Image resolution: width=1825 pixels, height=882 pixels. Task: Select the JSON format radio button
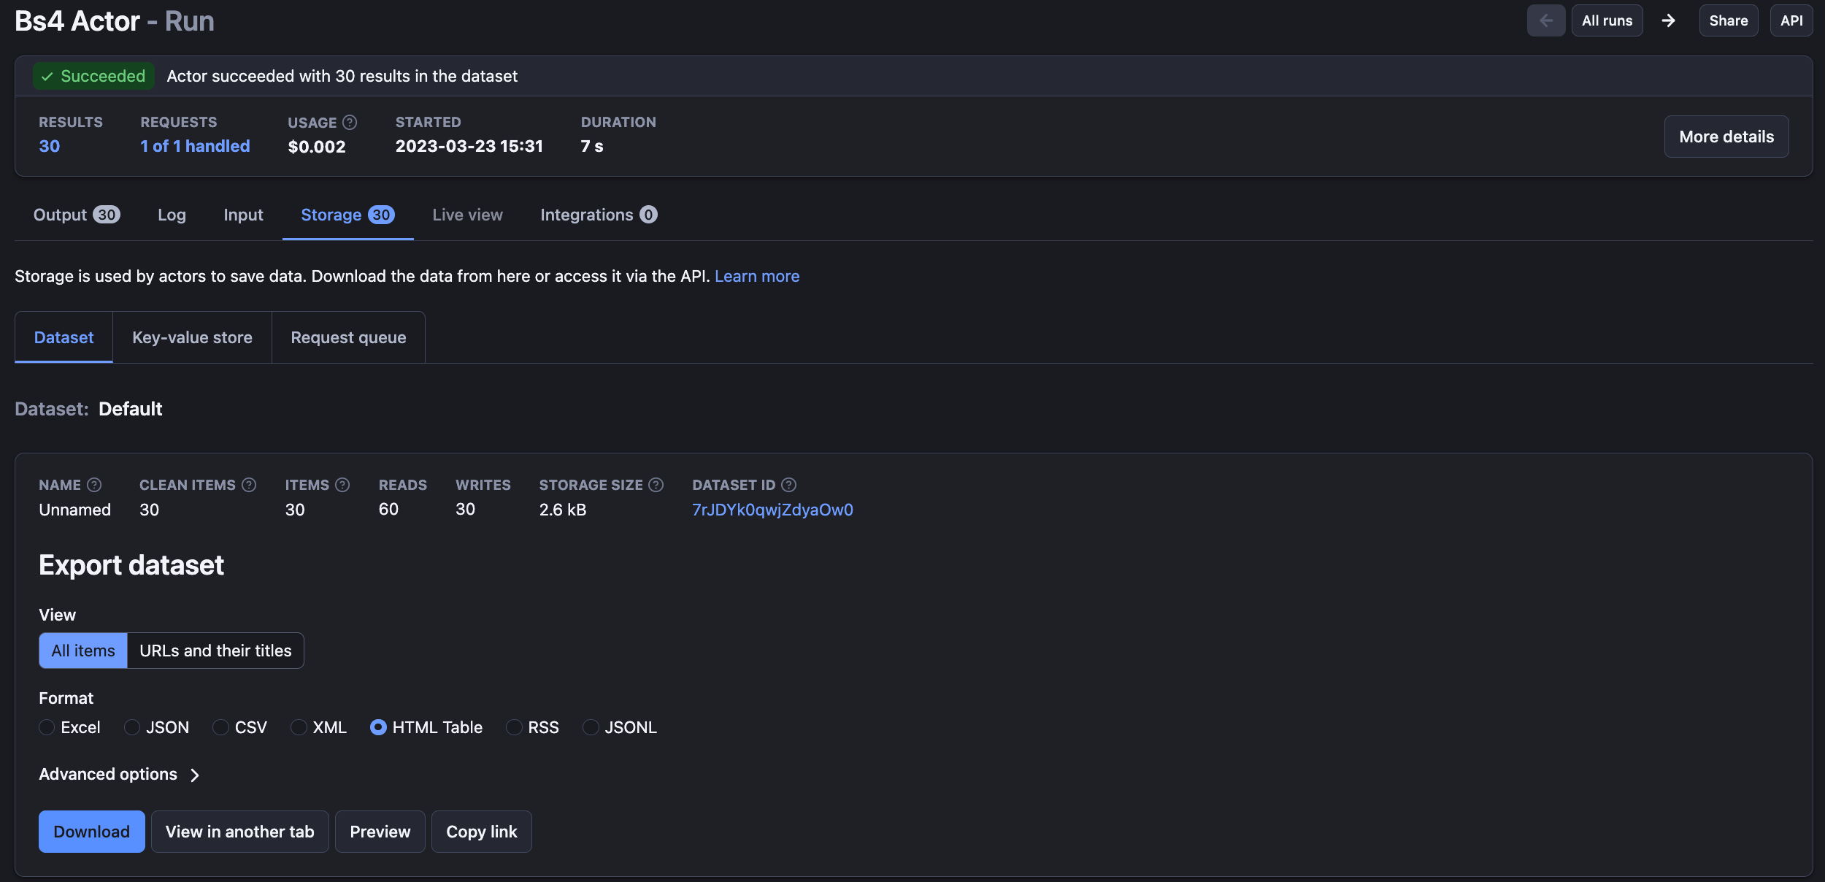coord(132,727)
